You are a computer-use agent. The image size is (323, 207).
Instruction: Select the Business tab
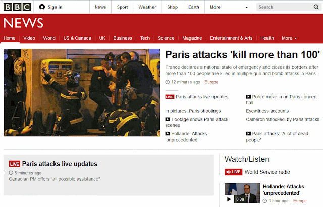(x=123, y=38)
